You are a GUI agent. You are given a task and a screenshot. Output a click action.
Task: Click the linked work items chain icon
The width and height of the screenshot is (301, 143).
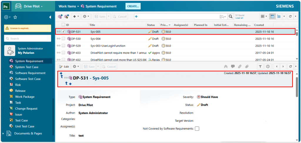pos(240,67)
